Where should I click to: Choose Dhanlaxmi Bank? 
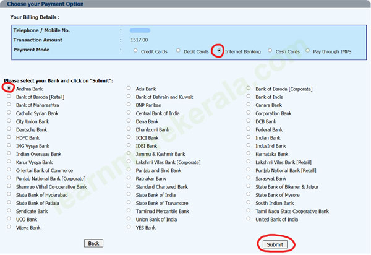pos(129,129)
